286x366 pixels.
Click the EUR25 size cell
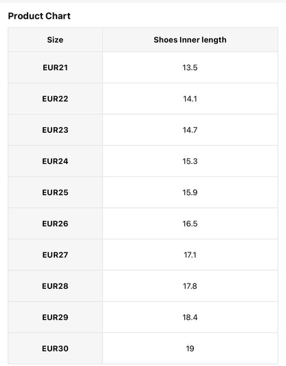pos(55,193)
